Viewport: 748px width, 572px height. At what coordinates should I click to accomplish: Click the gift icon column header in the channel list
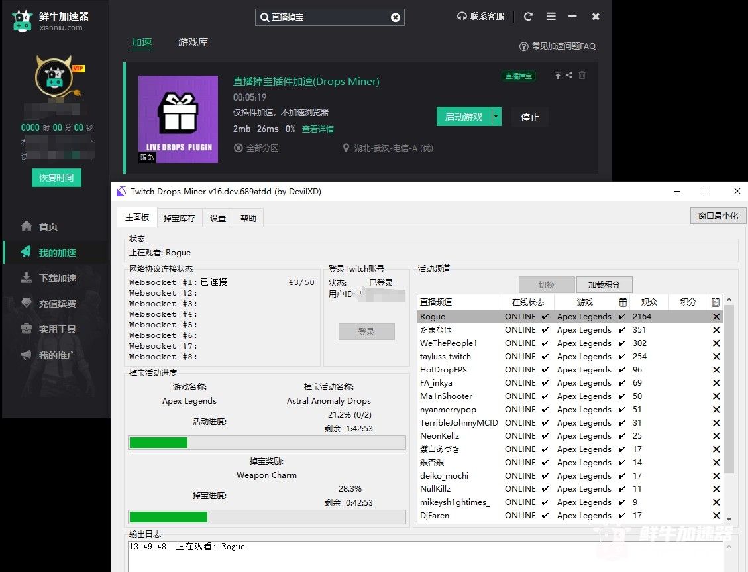pos(623,302)
